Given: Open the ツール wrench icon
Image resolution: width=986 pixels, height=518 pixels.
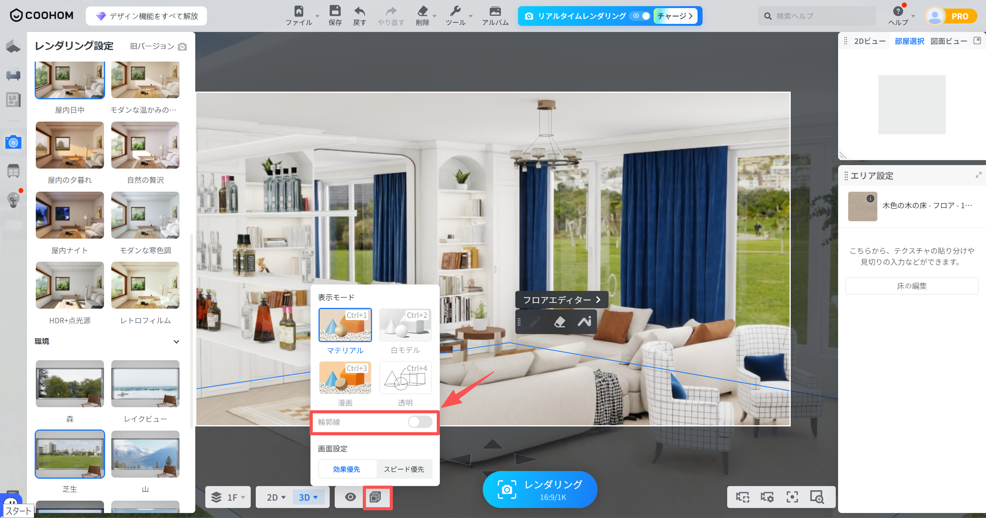Looking at the screenshot, I should (455, 11).
